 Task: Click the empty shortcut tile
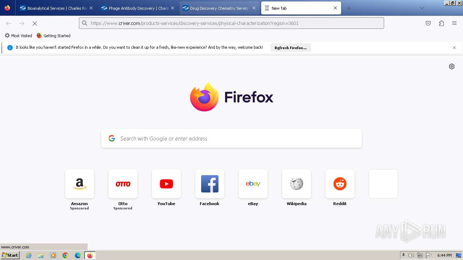coord(383,184)
